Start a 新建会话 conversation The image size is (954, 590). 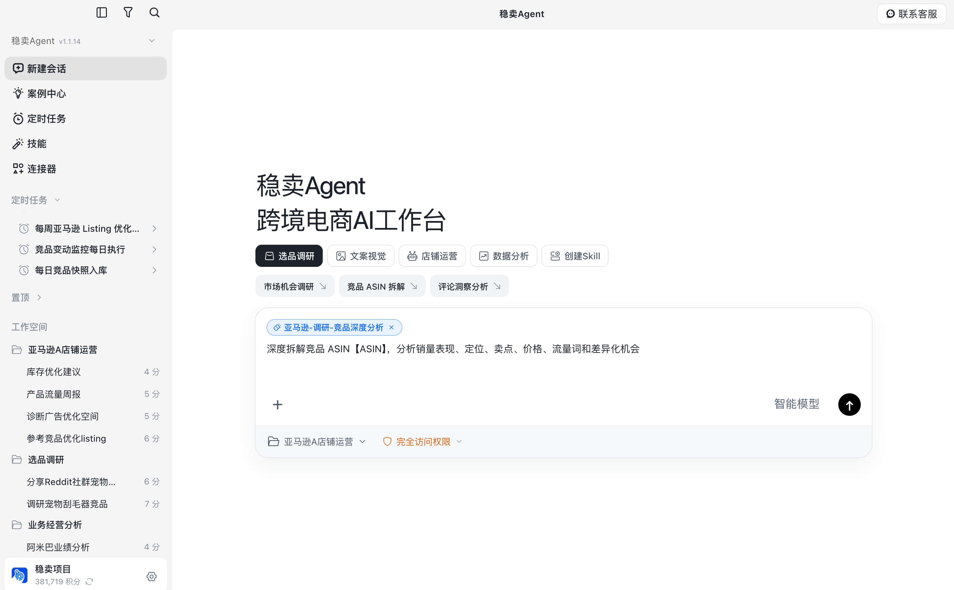[85, 69]
